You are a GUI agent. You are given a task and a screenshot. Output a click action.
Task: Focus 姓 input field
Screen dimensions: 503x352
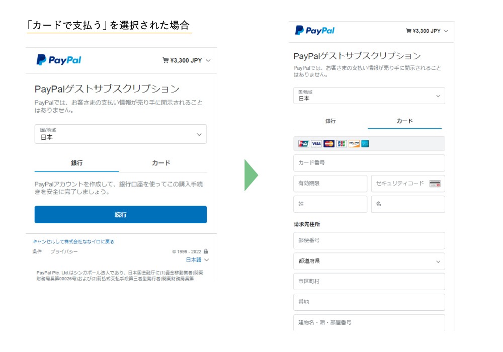[330, 204]
